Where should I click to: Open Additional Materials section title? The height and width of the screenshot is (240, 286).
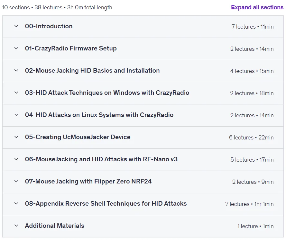(55, 226)
